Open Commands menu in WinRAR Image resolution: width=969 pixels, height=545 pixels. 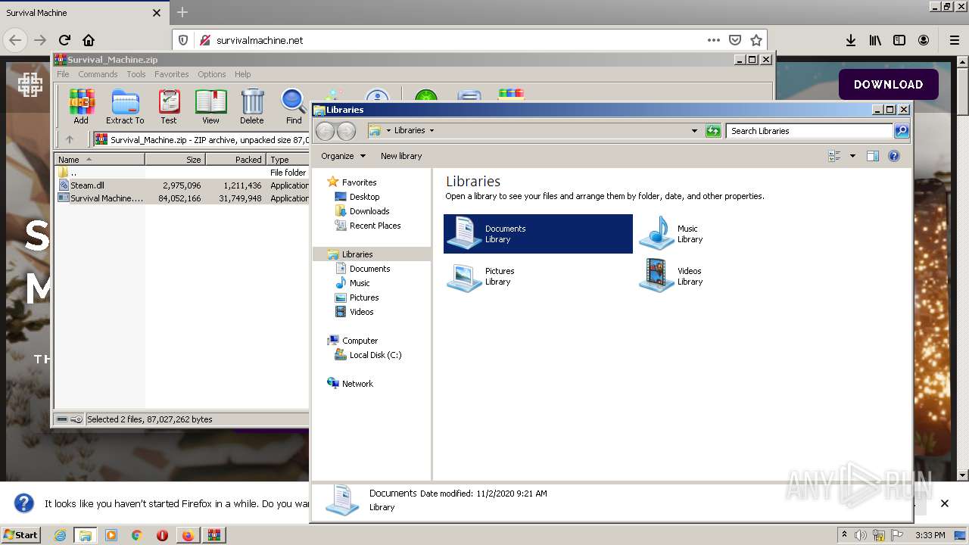(x=98, y=74)
